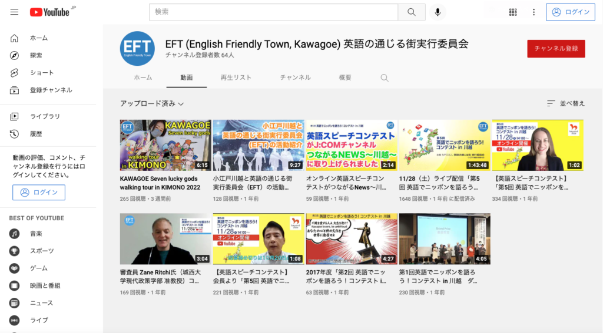Click the 登録チャンネル sidebar label
Viewport: 603px width, 333px height.
coord(51,90)
